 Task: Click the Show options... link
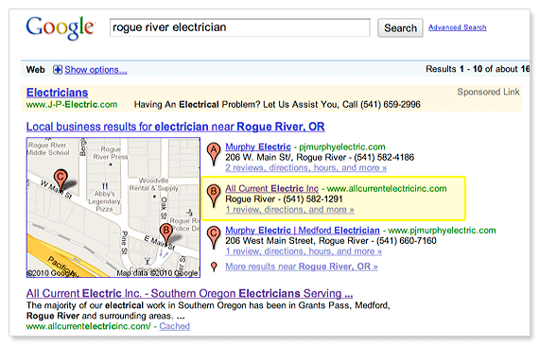click(96, 70)
